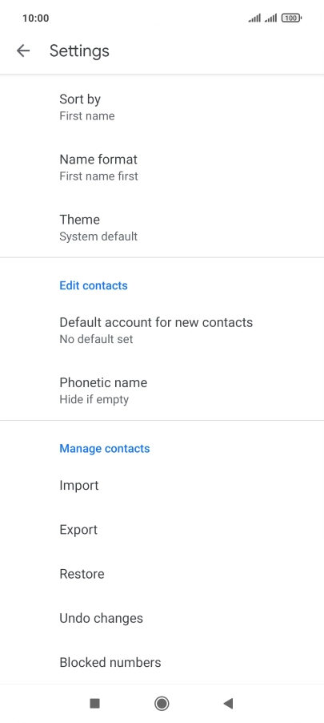Choose Restore contacts
This screenshot has width=324, height=723.
pyautogui.click(x=162, y=574)
